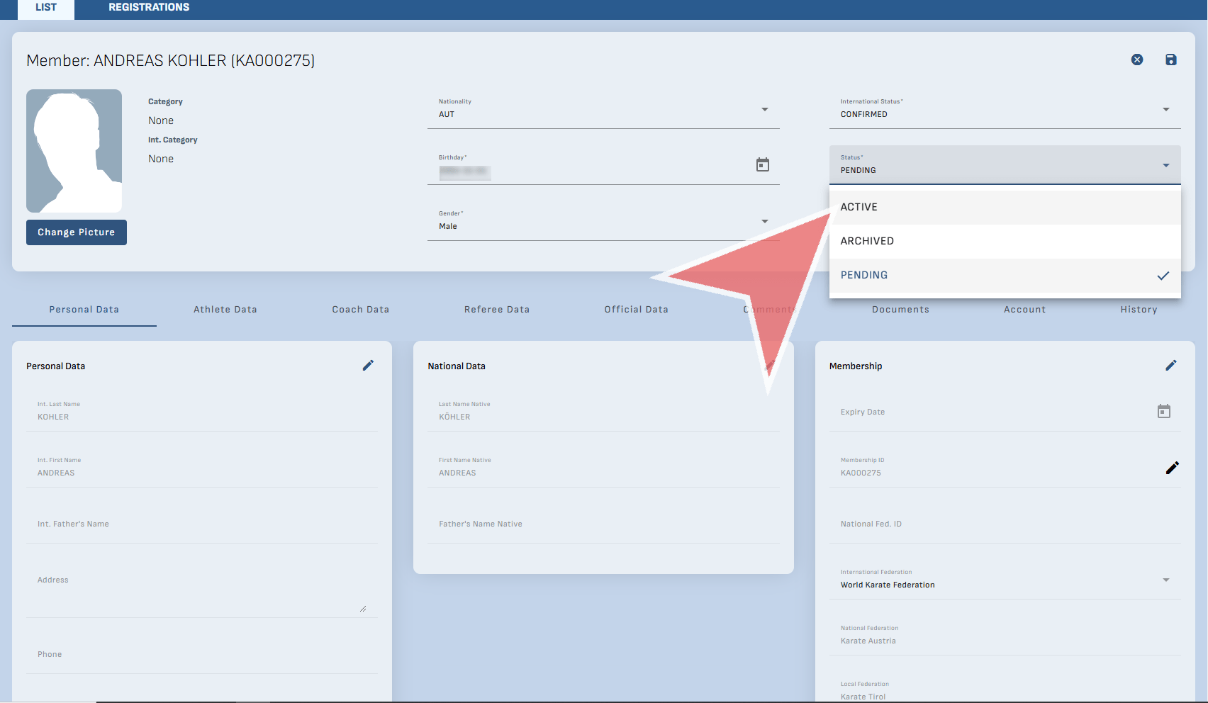
Task: Edit Membership ID with black pencil
Action: 1172,468
